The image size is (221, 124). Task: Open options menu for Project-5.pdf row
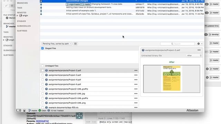(136, 84)
